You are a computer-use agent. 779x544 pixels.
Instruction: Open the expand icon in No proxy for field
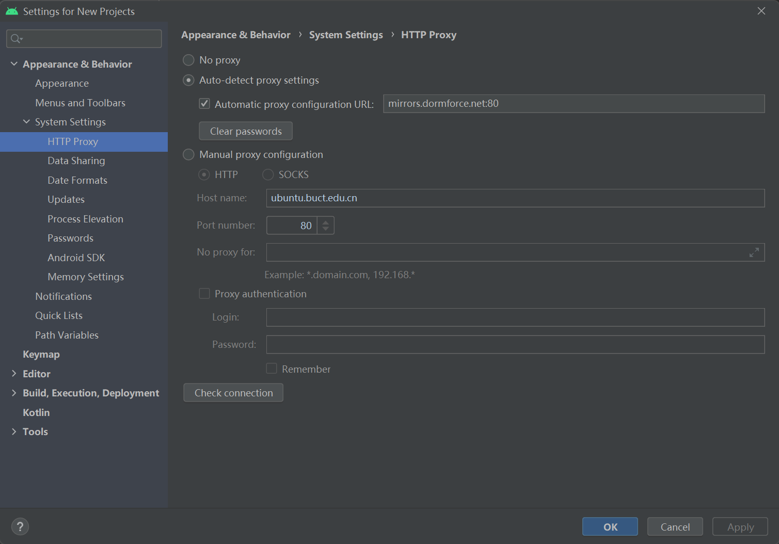pos(754,252)
